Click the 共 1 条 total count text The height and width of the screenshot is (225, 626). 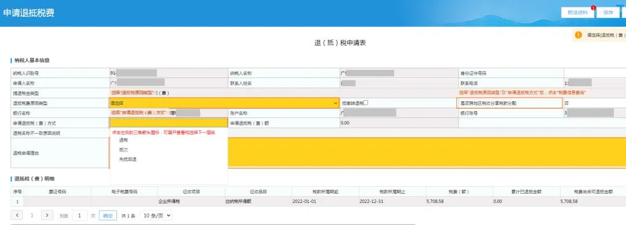click(128, 216)
